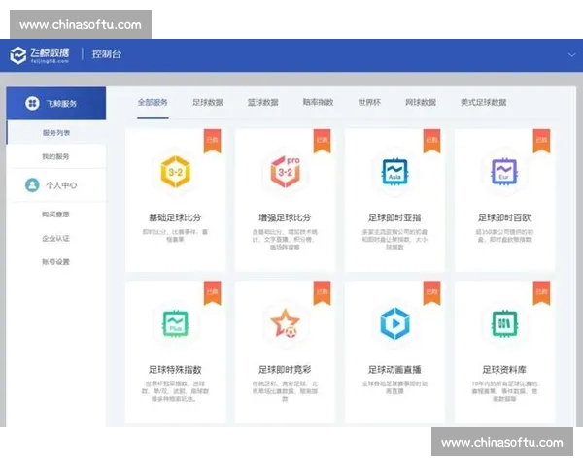
Task: Open the 增强足球比分 service title
Action: click(x=285, y=217)
